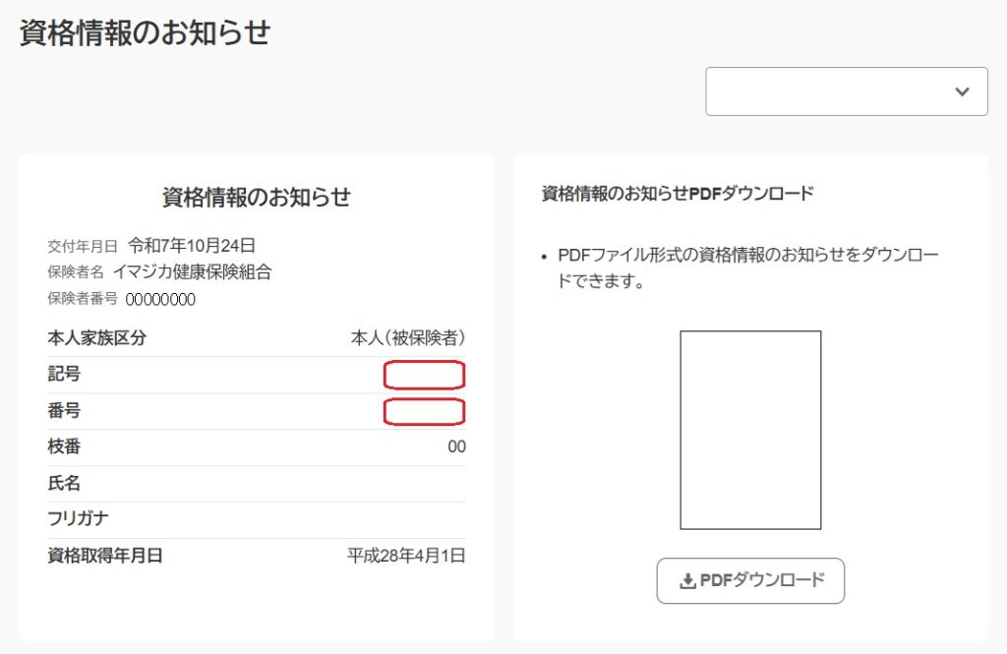Select the 交付年月日 date 令和7年10月24日
The image size is (1007, 654).
192,246
